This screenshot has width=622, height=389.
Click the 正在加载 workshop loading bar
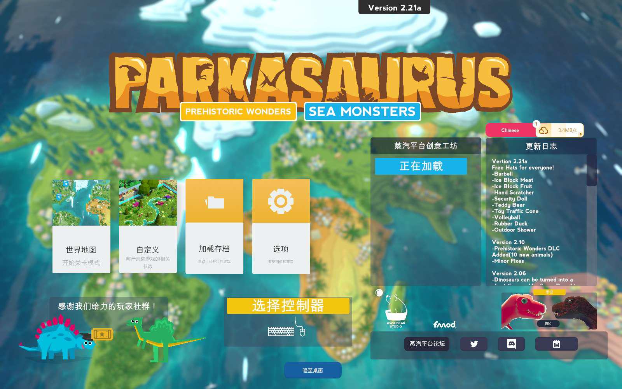[421, 166]
